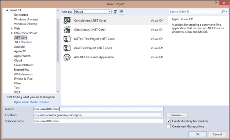This screenshot has width=230, height=140.
Task: Click Console App (.NET Core) template name
Action: 90,21
